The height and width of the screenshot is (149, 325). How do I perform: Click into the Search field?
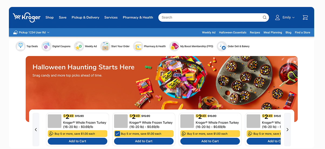click(210, 17)
